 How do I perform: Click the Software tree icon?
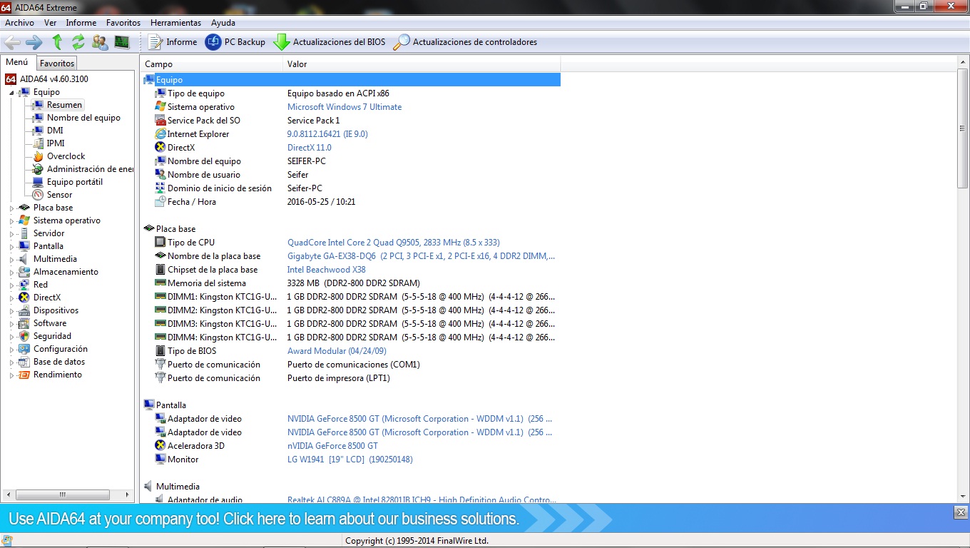[24, 323]
